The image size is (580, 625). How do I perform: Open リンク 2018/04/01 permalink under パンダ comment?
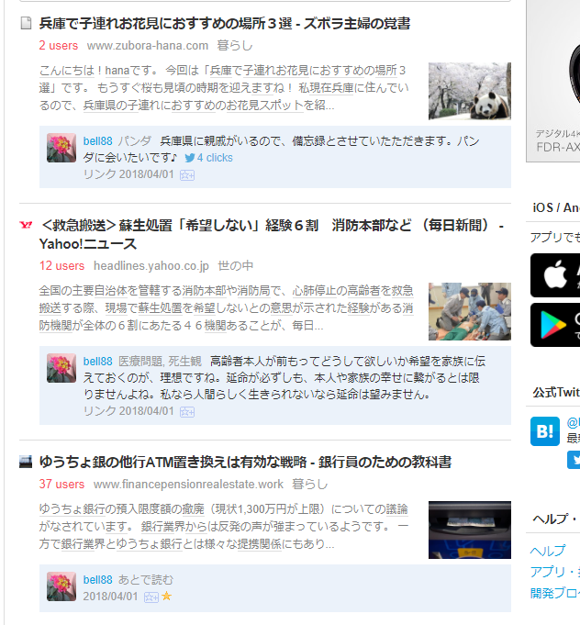128,174
